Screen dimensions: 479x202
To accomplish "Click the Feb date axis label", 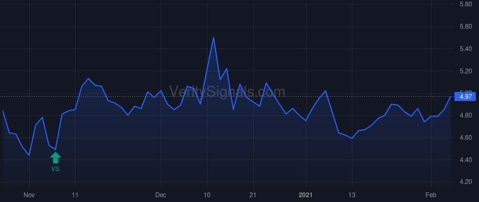I will (431, 195).
